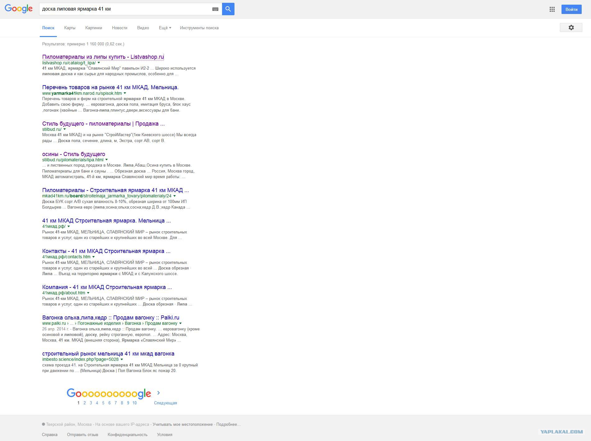Go to results page 3
Image resolution: width=591 pixels, height=441 pixels.
[x=91, y=403]
